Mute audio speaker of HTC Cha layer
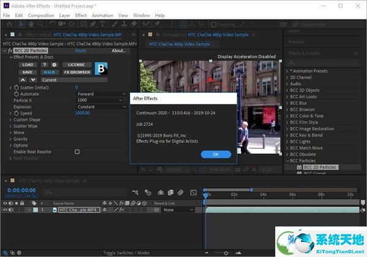The height and width of the screenshot is (257, 367). pyautogui.click(x=11, y=210)
